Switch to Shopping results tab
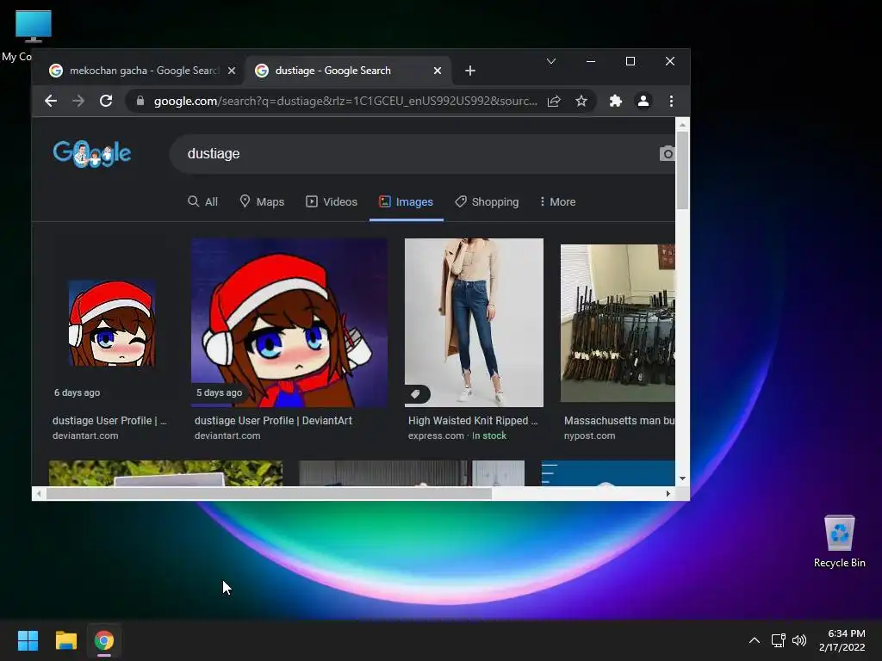 tap(487, 201)
